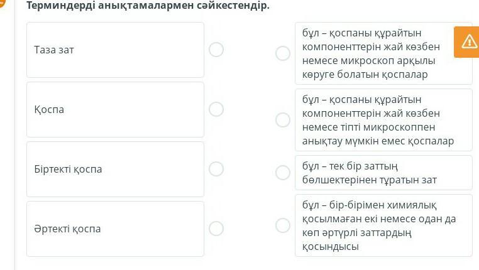Select the connector circle beside Қоспа

click(x=216, y=109)
